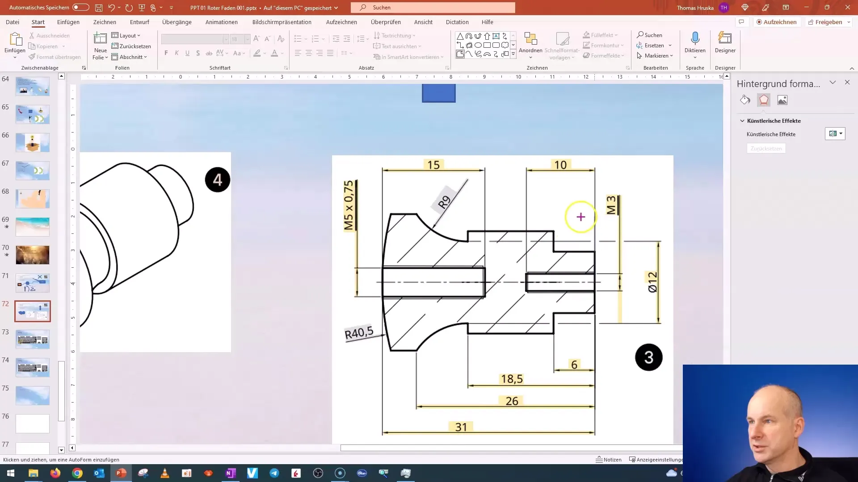The width and height of the screenshot is (858, 482).
Task: Collapse the Künstlerische Effekte section
Action: pyautogui.click(x=742, y=121)
